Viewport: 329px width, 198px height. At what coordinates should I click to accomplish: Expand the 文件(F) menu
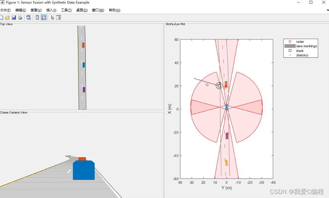[5, 10]
